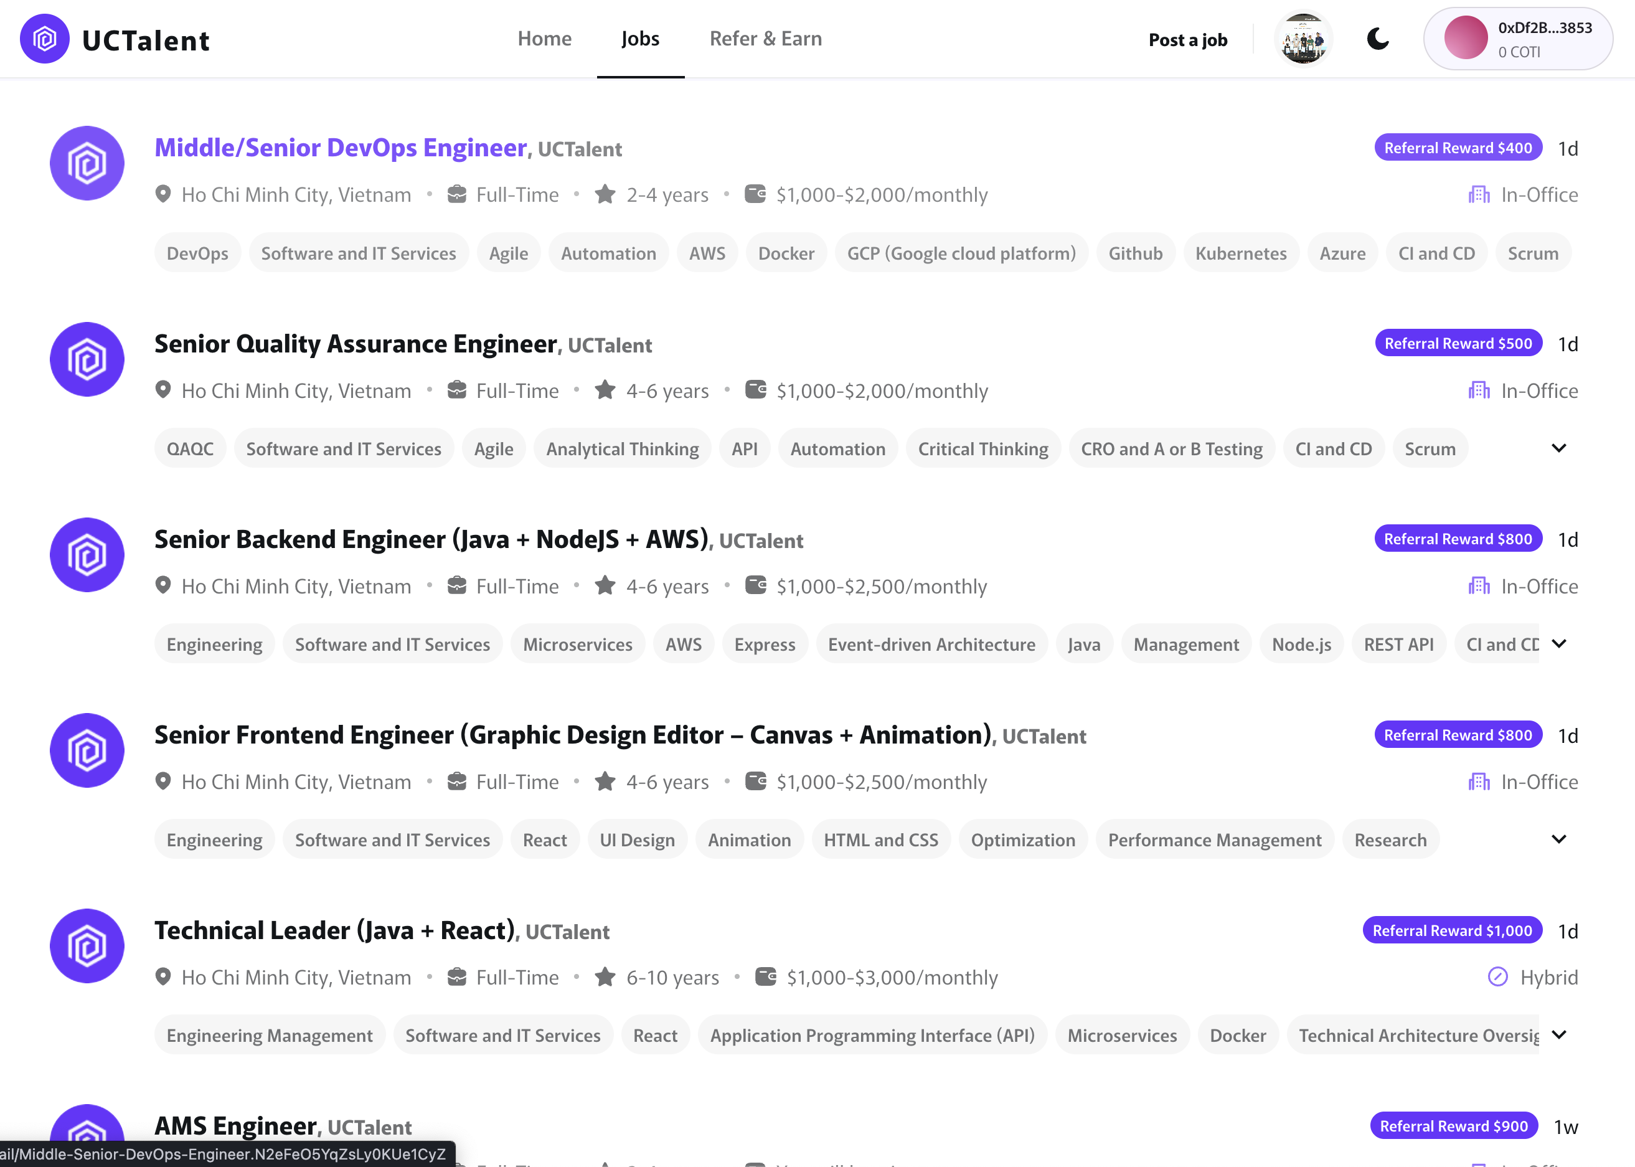Click the pink wallet avatar circle
The width and height of the screenshot is (1635, 1167).
point(1466,39)
